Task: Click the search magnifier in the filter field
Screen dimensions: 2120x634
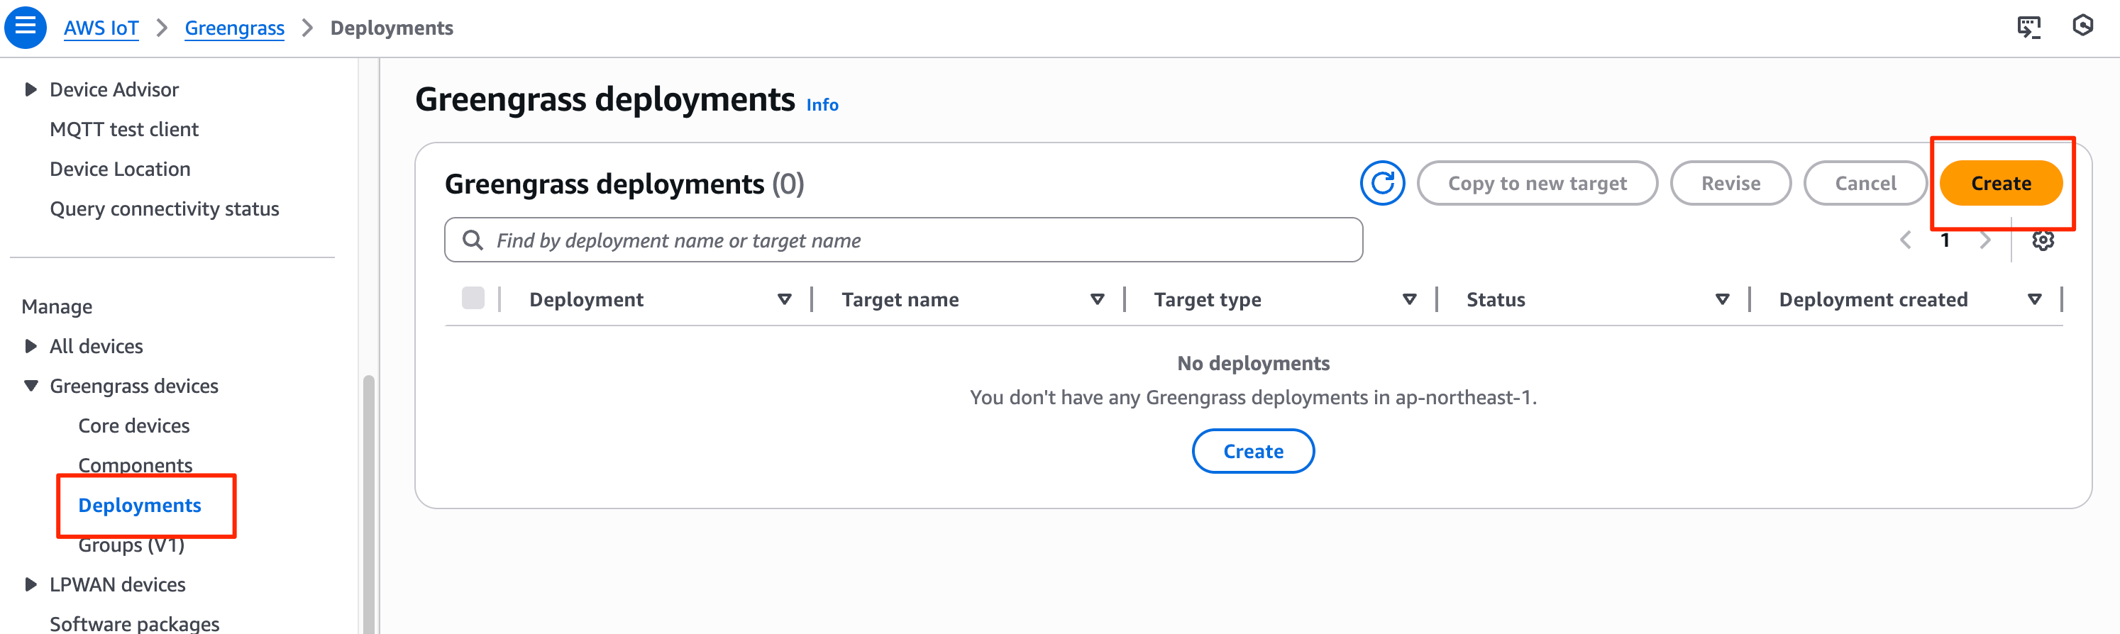Action: click(473, 240)
